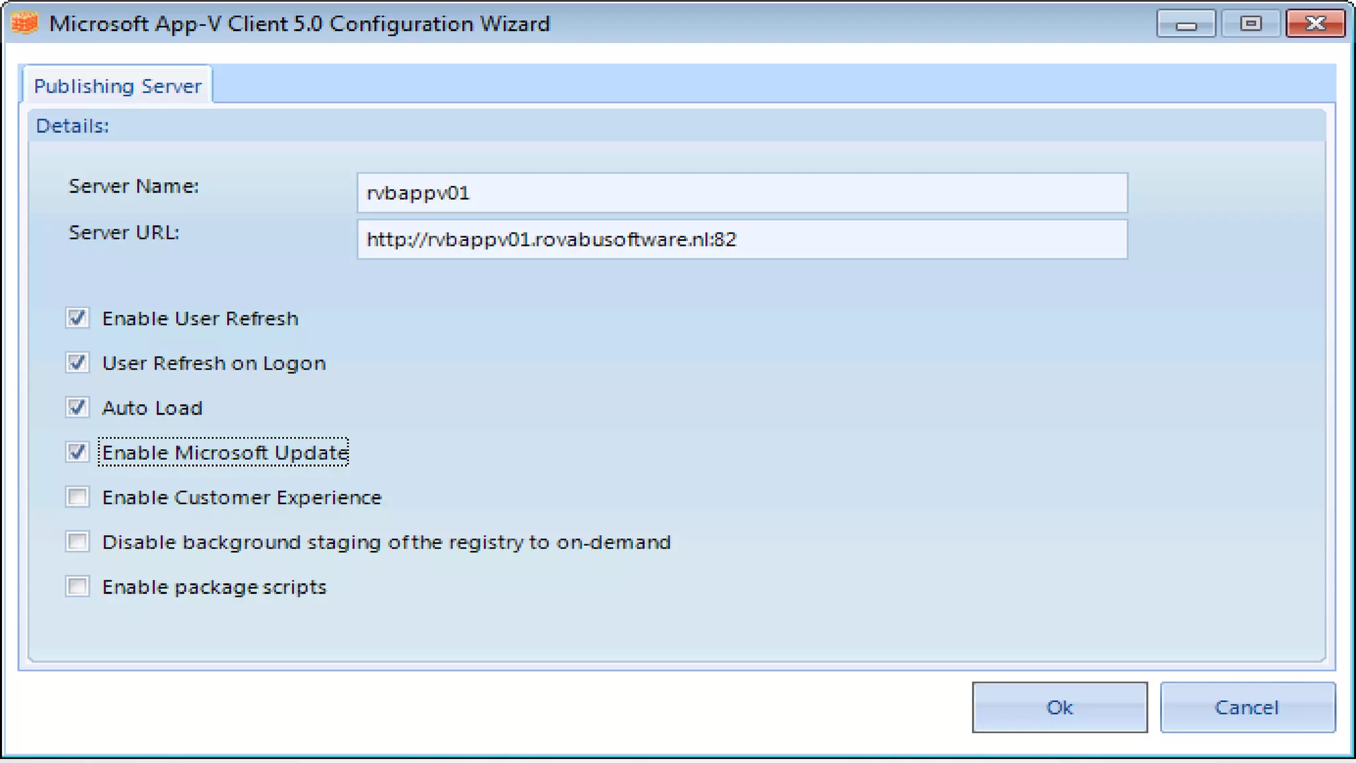Image resolution: width=1356 pixels, height=763 pixels.
Task: Check Disable background staging of registry checkbox
Action: click(77, 542)
